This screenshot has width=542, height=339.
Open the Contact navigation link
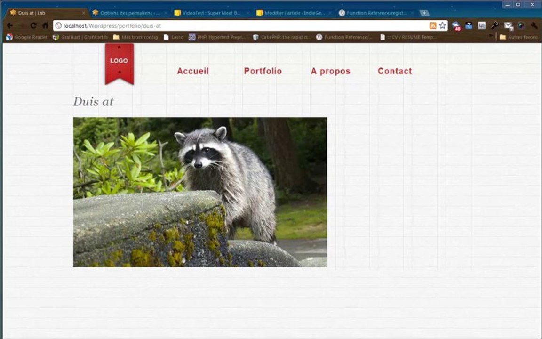395,71
